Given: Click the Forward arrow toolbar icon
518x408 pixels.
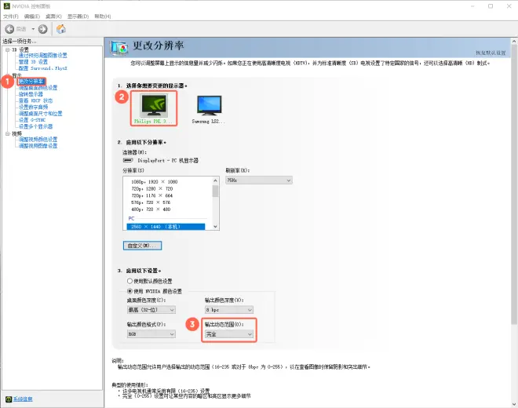Looking at the screenshot, I should tap(43, 29).
